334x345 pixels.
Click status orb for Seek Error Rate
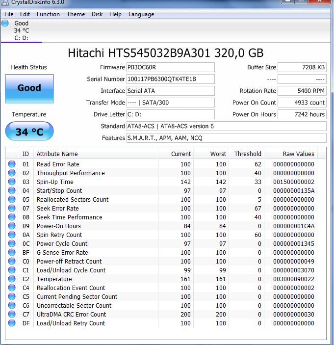[12, 208]
